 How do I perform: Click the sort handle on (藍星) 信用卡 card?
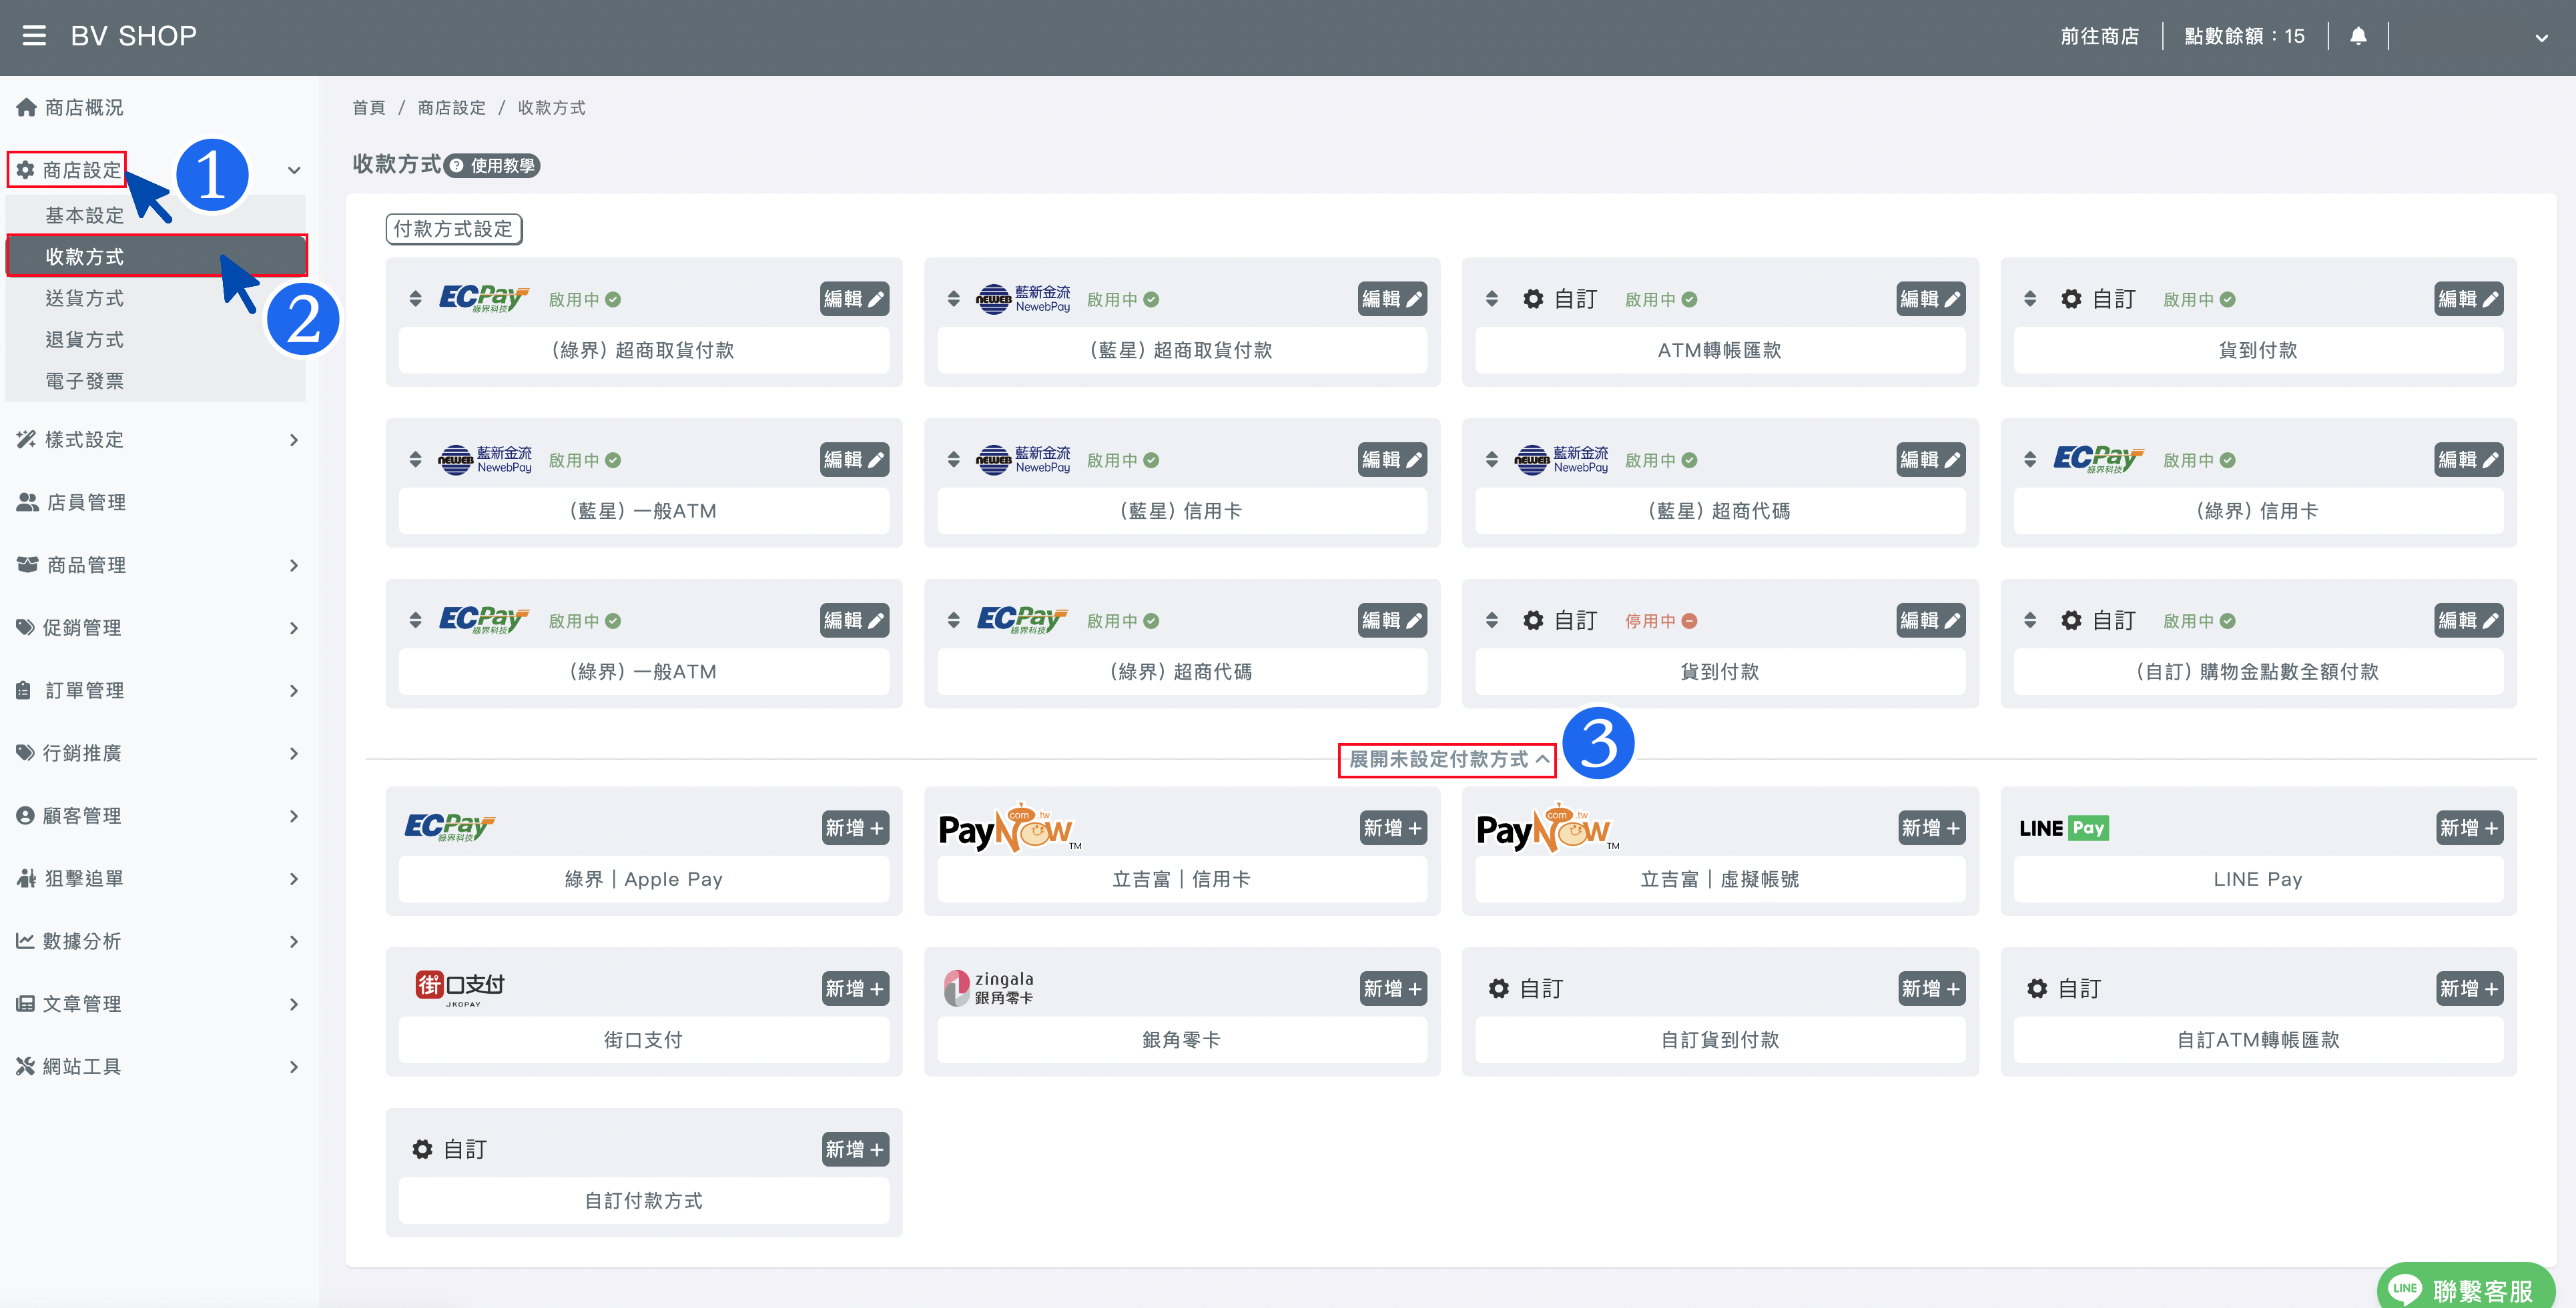[953, 460]
